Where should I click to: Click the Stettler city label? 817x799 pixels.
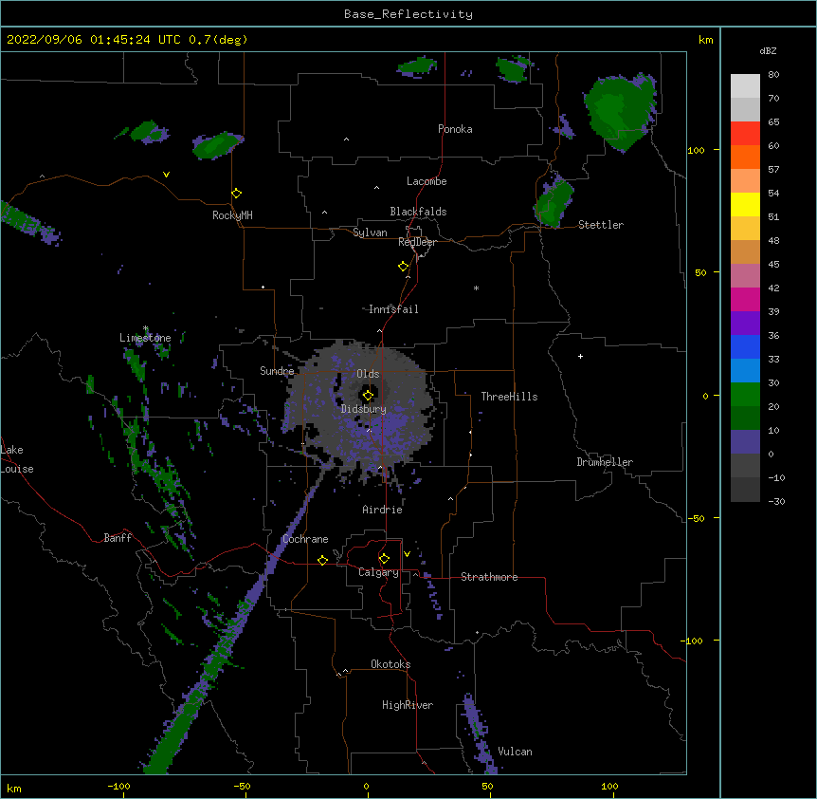[601, 225]
